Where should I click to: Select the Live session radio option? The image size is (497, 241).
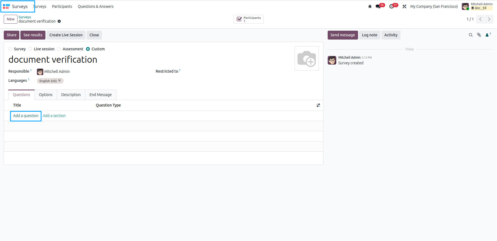(x=30, y=49)
